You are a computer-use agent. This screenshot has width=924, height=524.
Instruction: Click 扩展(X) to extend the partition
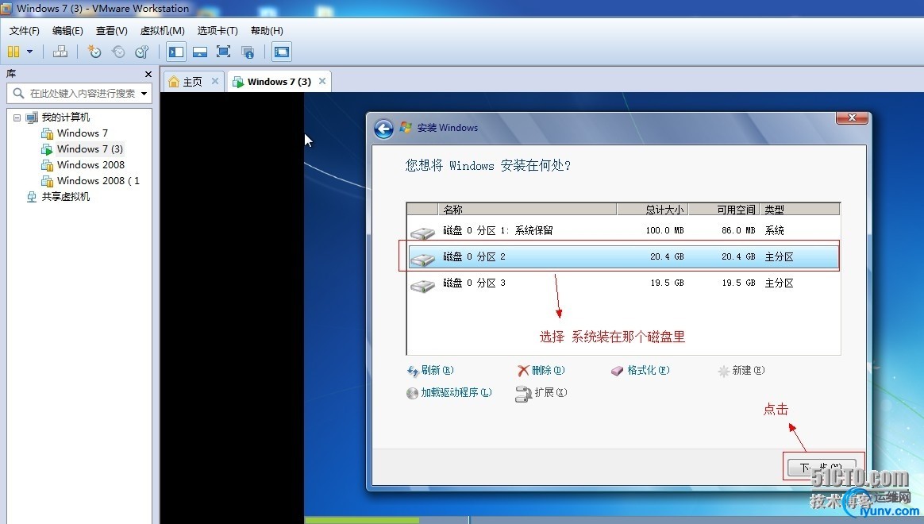541,392
